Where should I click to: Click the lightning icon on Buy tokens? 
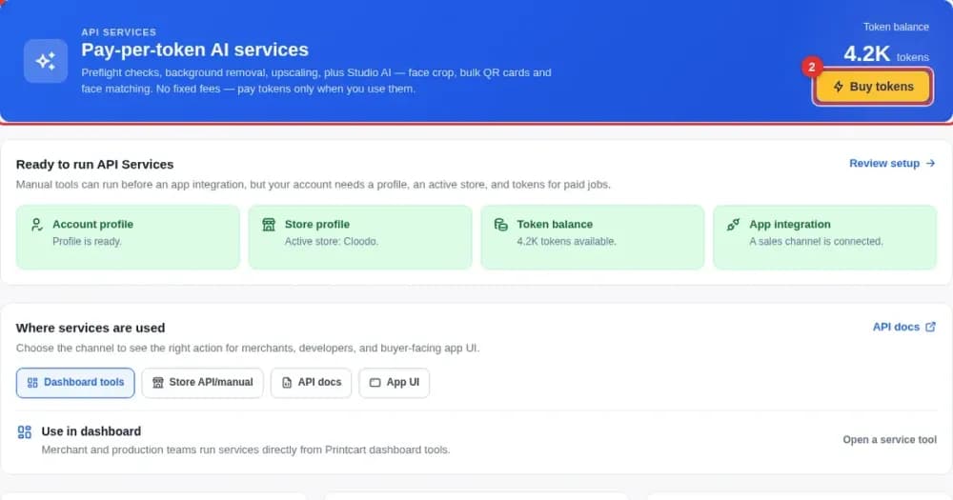pyautogui.click(x=838, y=87)
